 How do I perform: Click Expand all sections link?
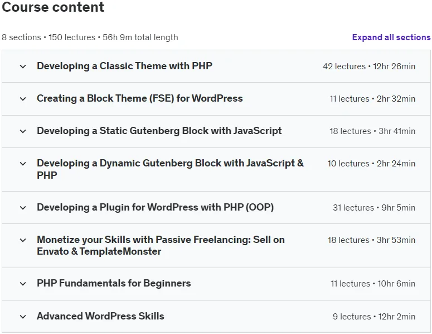391,37
